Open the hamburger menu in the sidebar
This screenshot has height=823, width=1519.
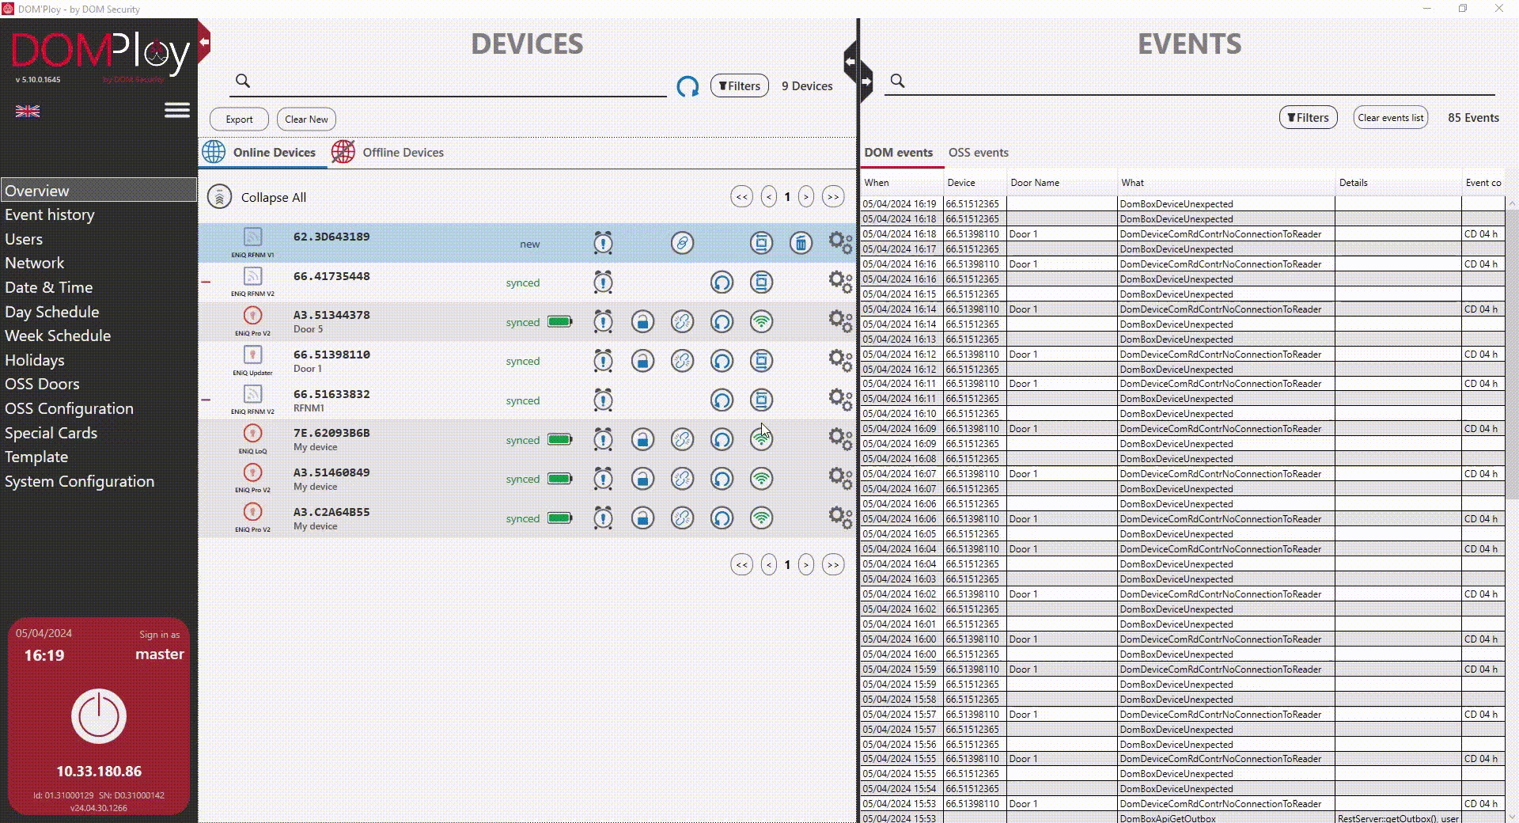tap(177, 111)
